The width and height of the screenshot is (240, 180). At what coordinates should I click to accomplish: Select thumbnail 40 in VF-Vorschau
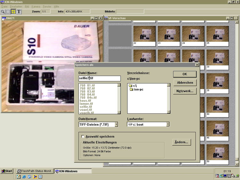coord(218,107)
